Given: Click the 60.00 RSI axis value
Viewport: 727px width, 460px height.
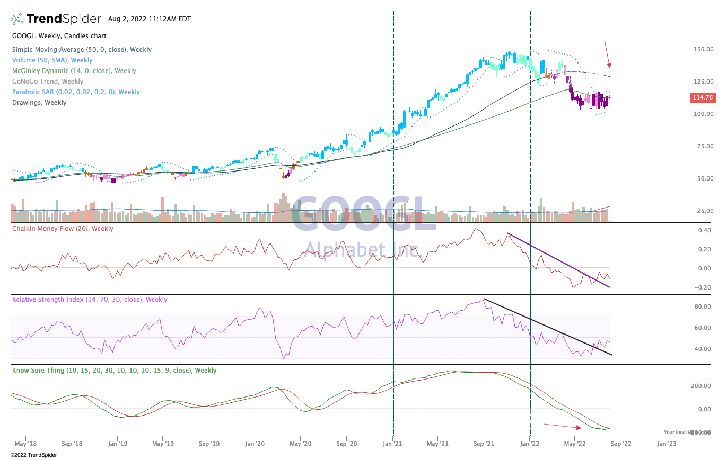Looking at the screenshot, I should 704,328.
